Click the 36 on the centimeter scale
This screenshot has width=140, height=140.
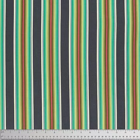point(127,137)
